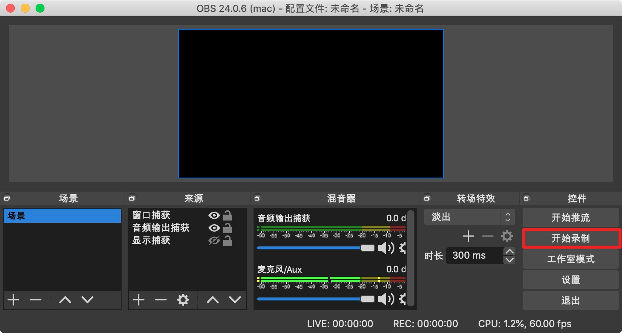Increase transition duration with up arrow
Screen dimensions: 622x333
(510, 252)
